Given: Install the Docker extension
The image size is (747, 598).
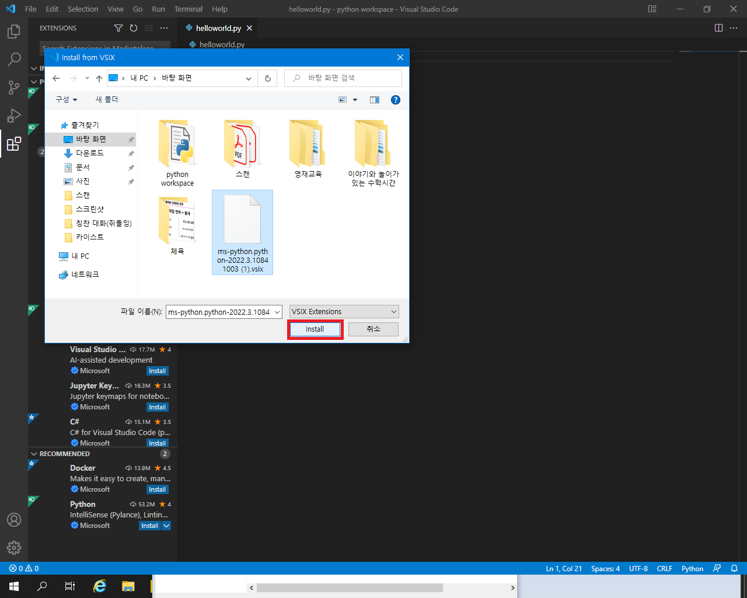Looking at the screenshot, I should (x=158, y=489).
